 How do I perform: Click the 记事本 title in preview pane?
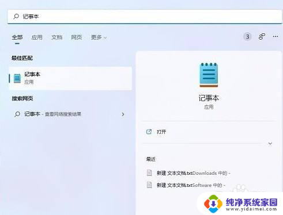click(209, 98)
